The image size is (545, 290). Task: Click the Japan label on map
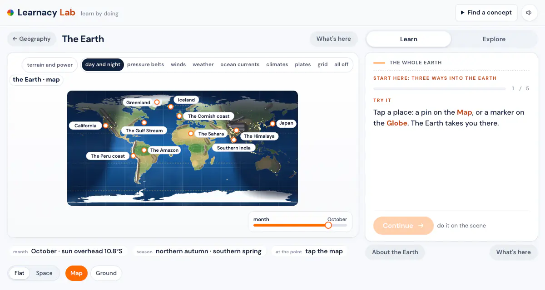click(286, 123)
